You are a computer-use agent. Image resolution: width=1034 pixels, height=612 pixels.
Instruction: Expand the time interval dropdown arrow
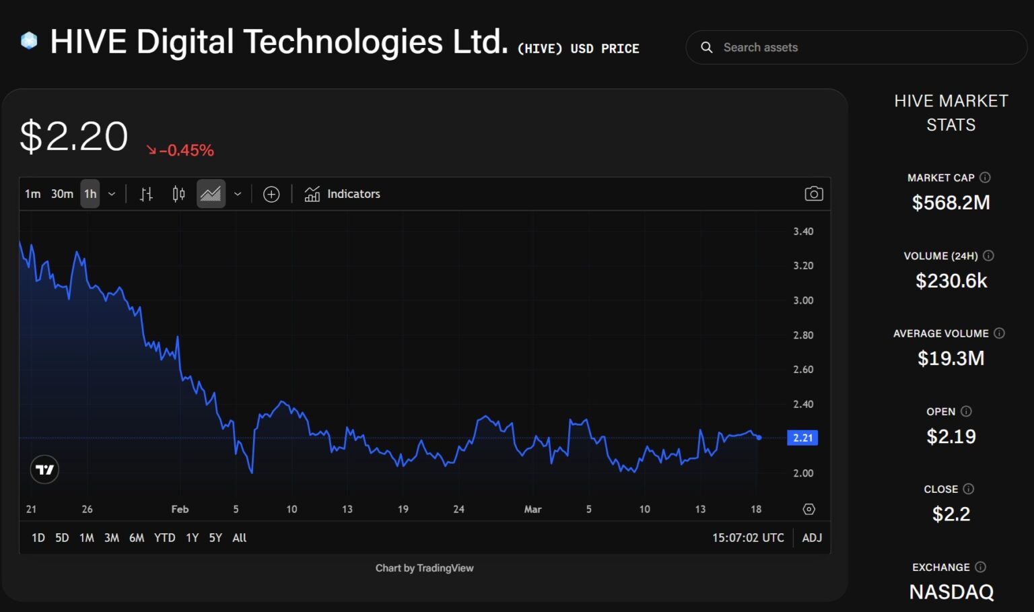(x=112, y=195)
